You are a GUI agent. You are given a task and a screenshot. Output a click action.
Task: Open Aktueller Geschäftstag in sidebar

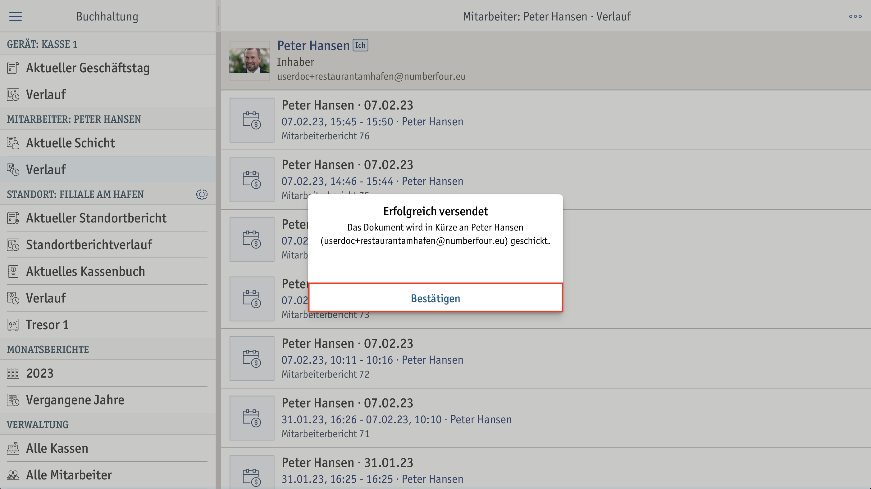(x=107, y=68)
